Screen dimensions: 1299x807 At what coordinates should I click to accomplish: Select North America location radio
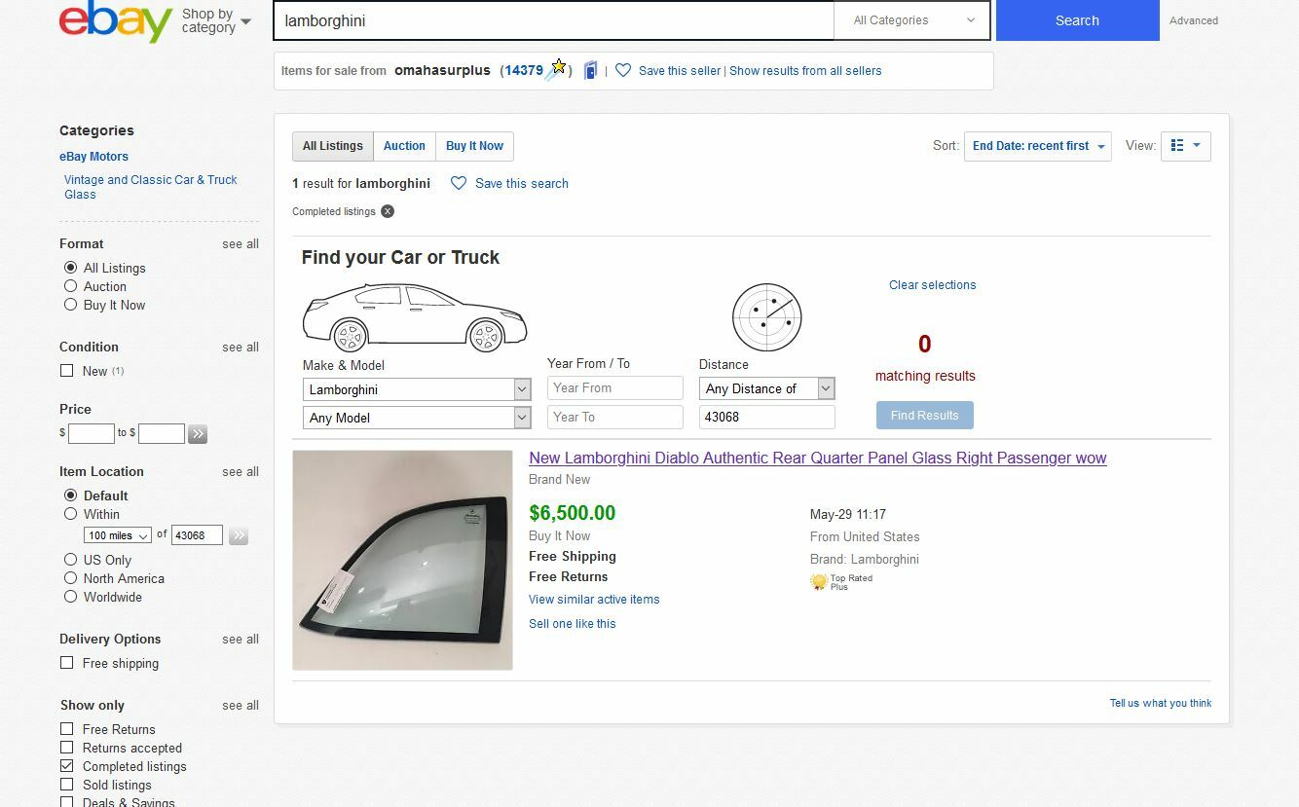[x=70, y=578]
